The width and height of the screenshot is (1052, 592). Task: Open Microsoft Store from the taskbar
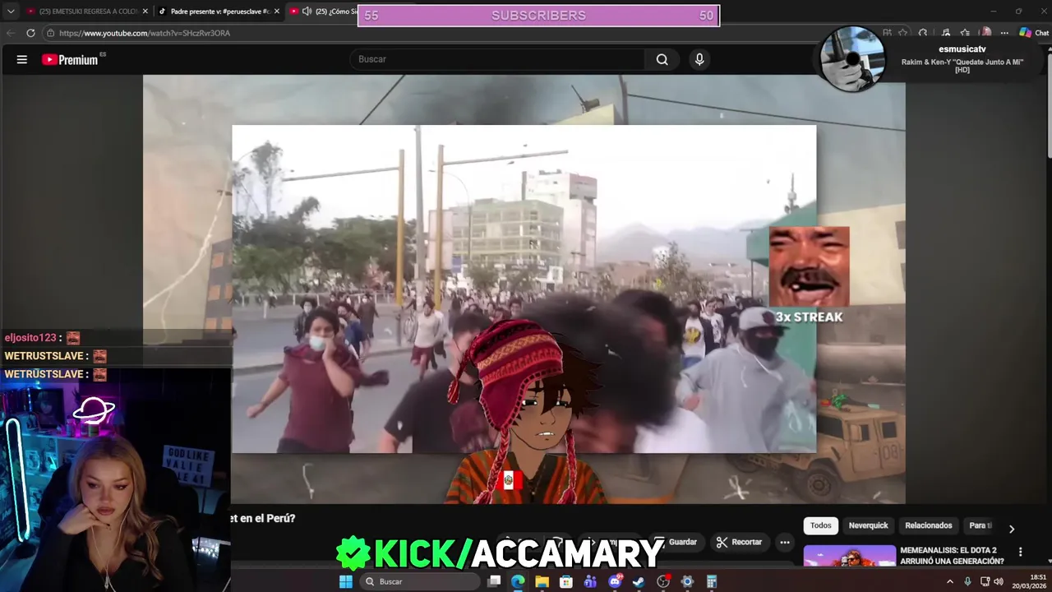click(x=566, y=581)
